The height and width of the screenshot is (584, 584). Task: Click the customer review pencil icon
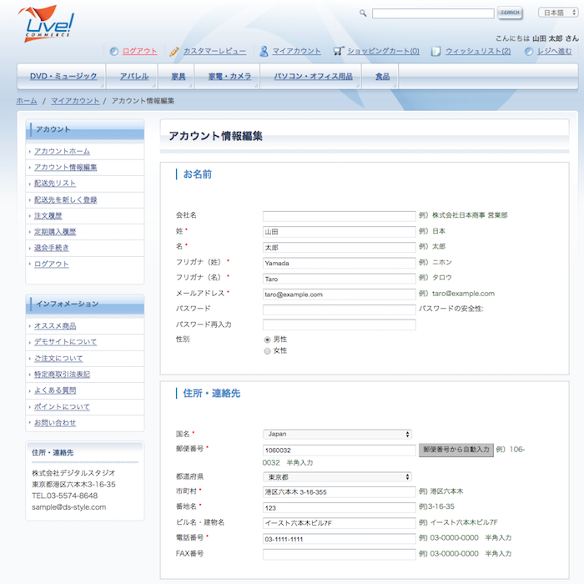click(x=174, y=51)
